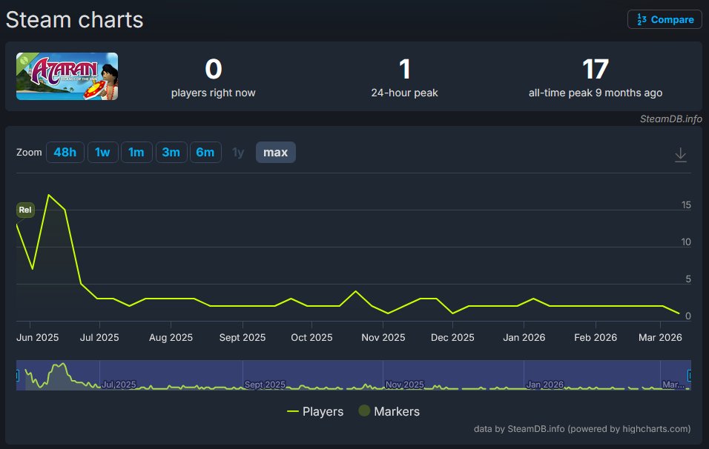Set chart zoom to 48h

(65, 152)
